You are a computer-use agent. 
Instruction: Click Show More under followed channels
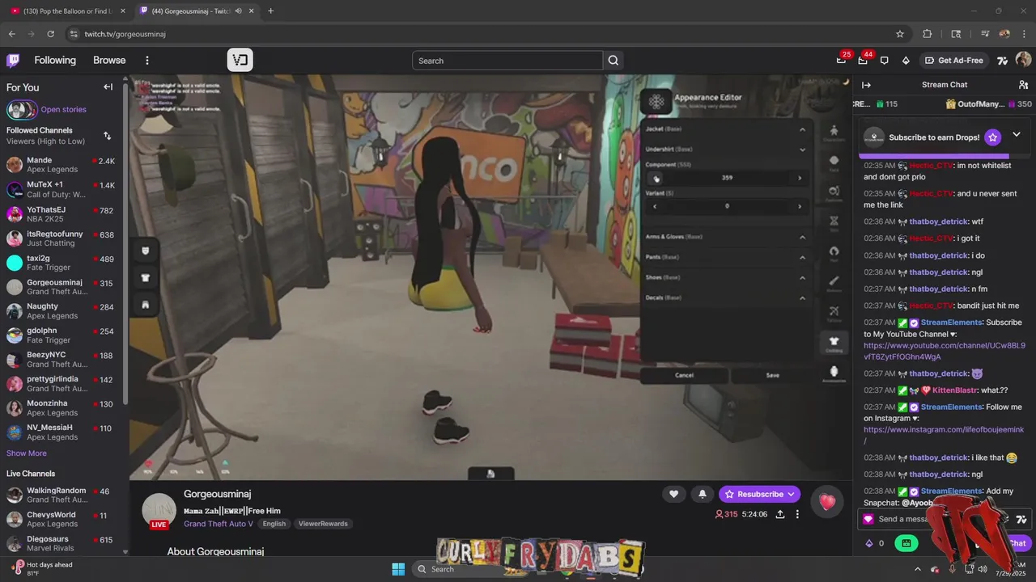[x=27, y=453]
